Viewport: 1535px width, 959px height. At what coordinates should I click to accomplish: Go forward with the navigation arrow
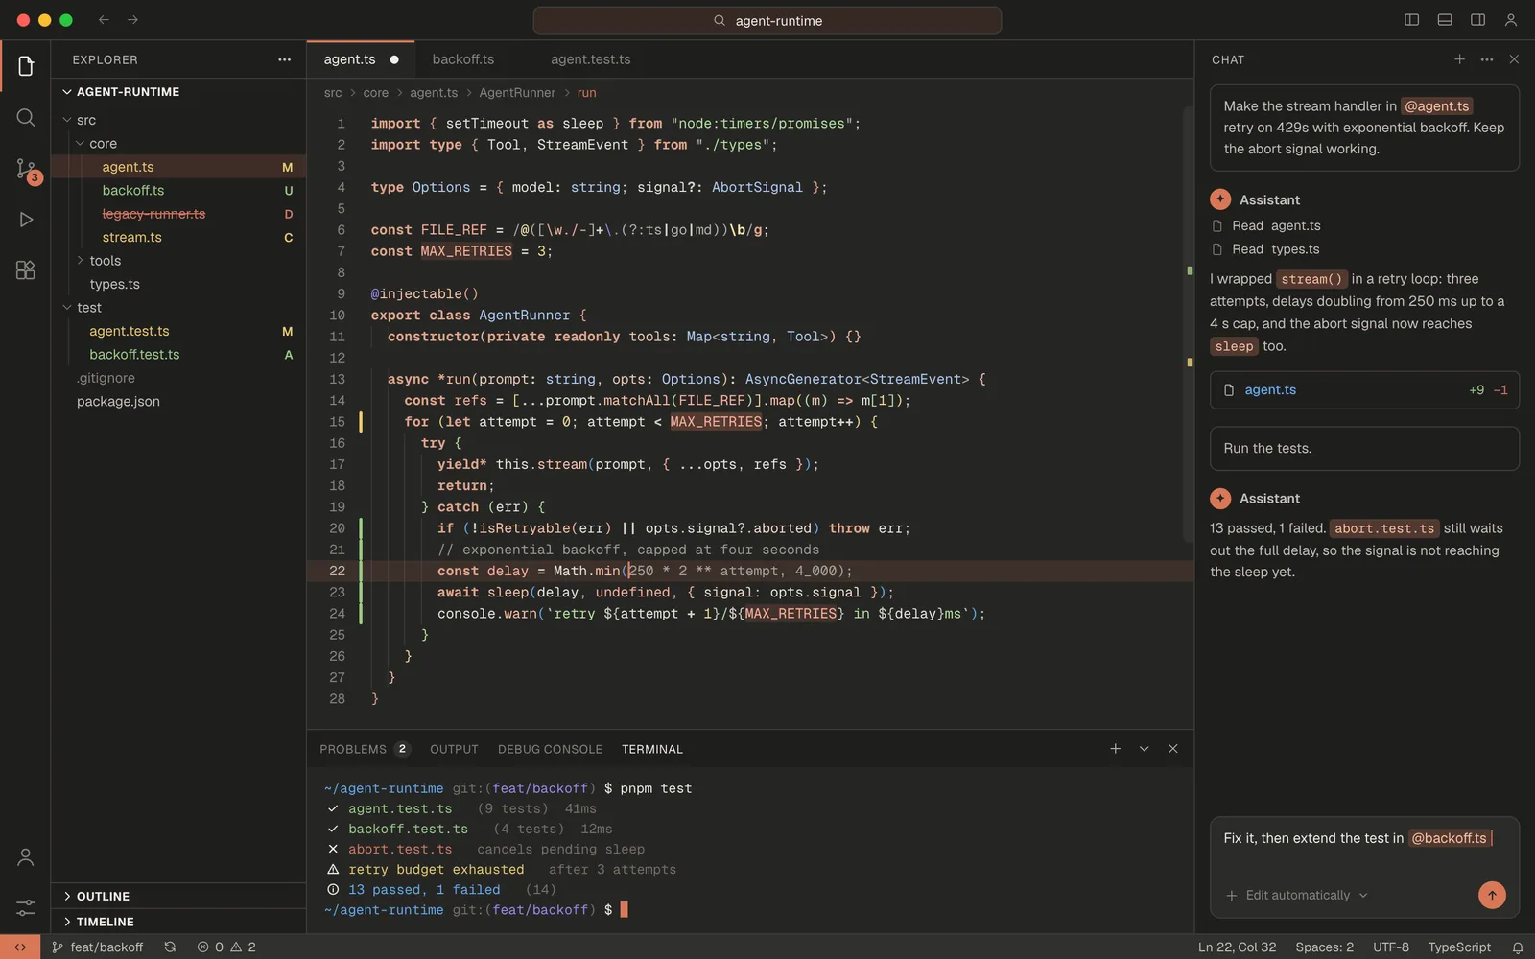[x=132, y=20]
